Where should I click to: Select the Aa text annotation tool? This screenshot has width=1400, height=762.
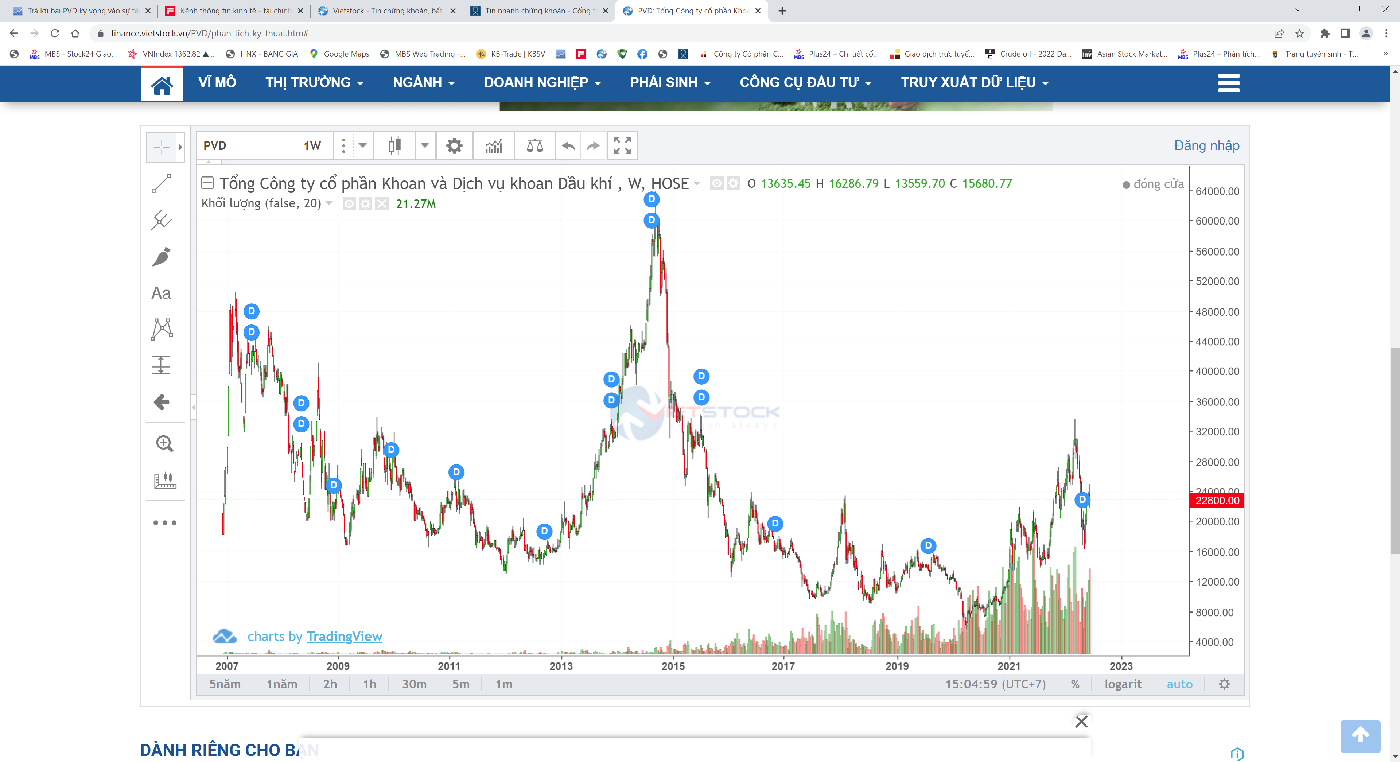[x=162, y=293]
